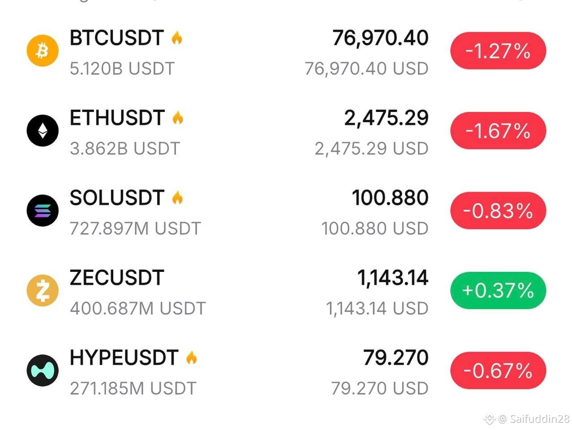Open the BTCUSDT pair
The image size is (573, 430).
pos(116,38)
